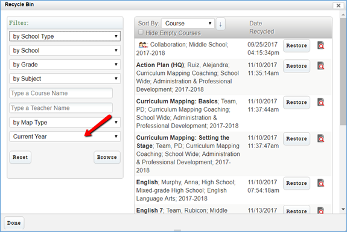
Task: Restore the English Murphy, Anna course
Action: pos(296,183)
